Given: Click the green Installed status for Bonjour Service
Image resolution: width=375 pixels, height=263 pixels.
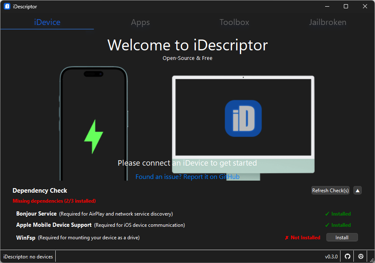Looking at the screenshot, I should tap(338, 214).
